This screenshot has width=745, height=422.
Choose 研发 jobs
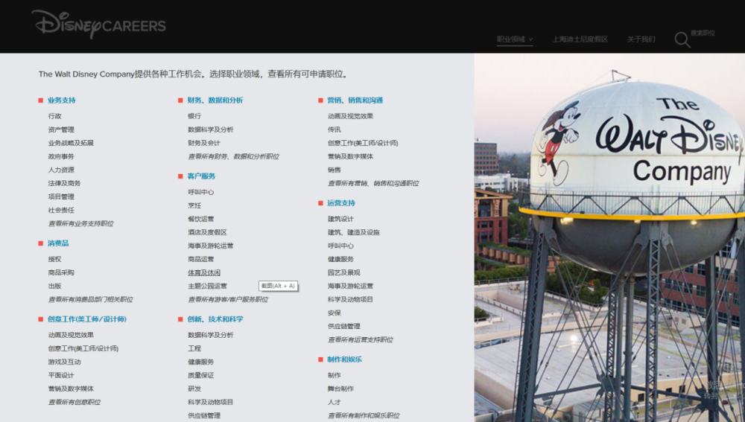pos(194,389)
